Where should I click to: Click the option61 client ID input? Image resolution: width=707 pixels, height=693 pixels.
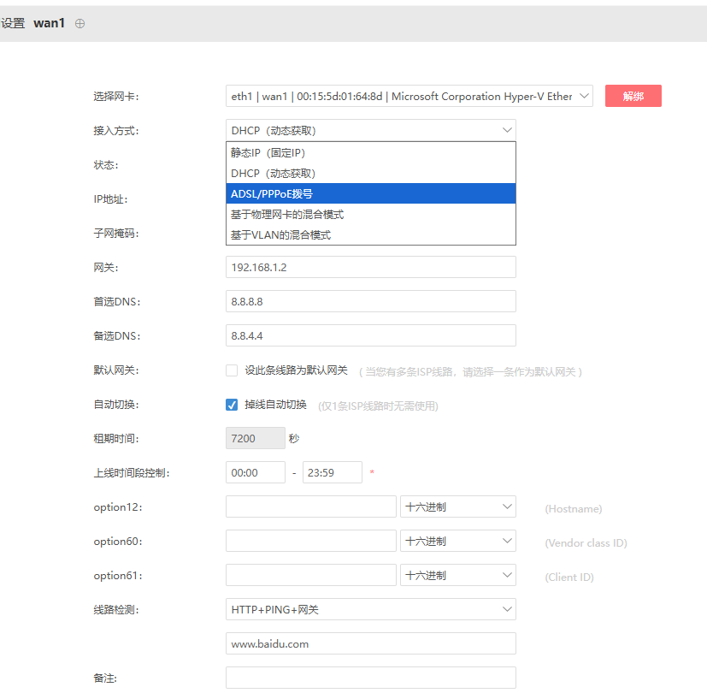[310, 575]
